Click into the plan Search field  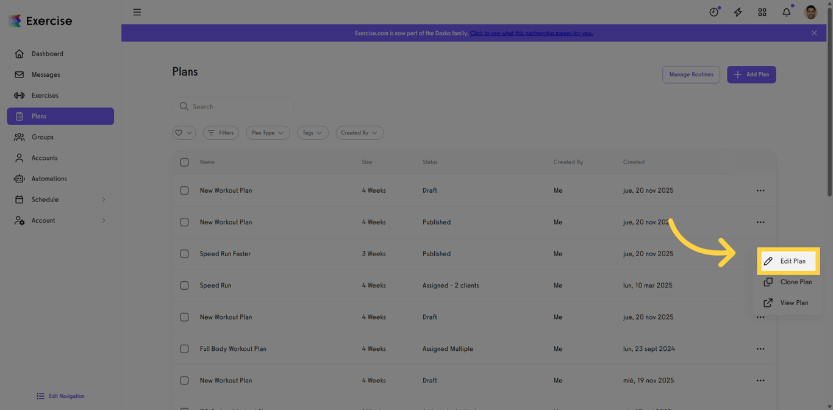(233, 106)
